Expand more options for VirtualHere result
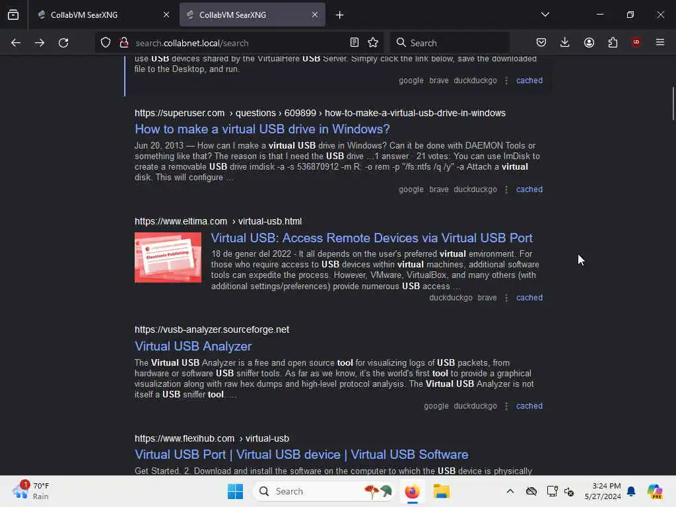Viewport: 676px width, 507px height. 506,80
